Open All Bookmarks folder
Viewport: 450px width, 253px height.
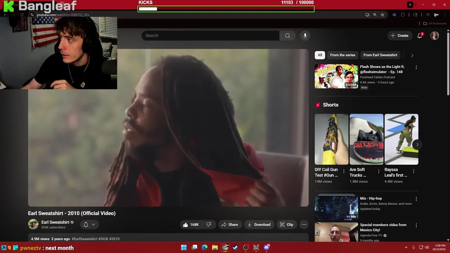tap(435, 24)
